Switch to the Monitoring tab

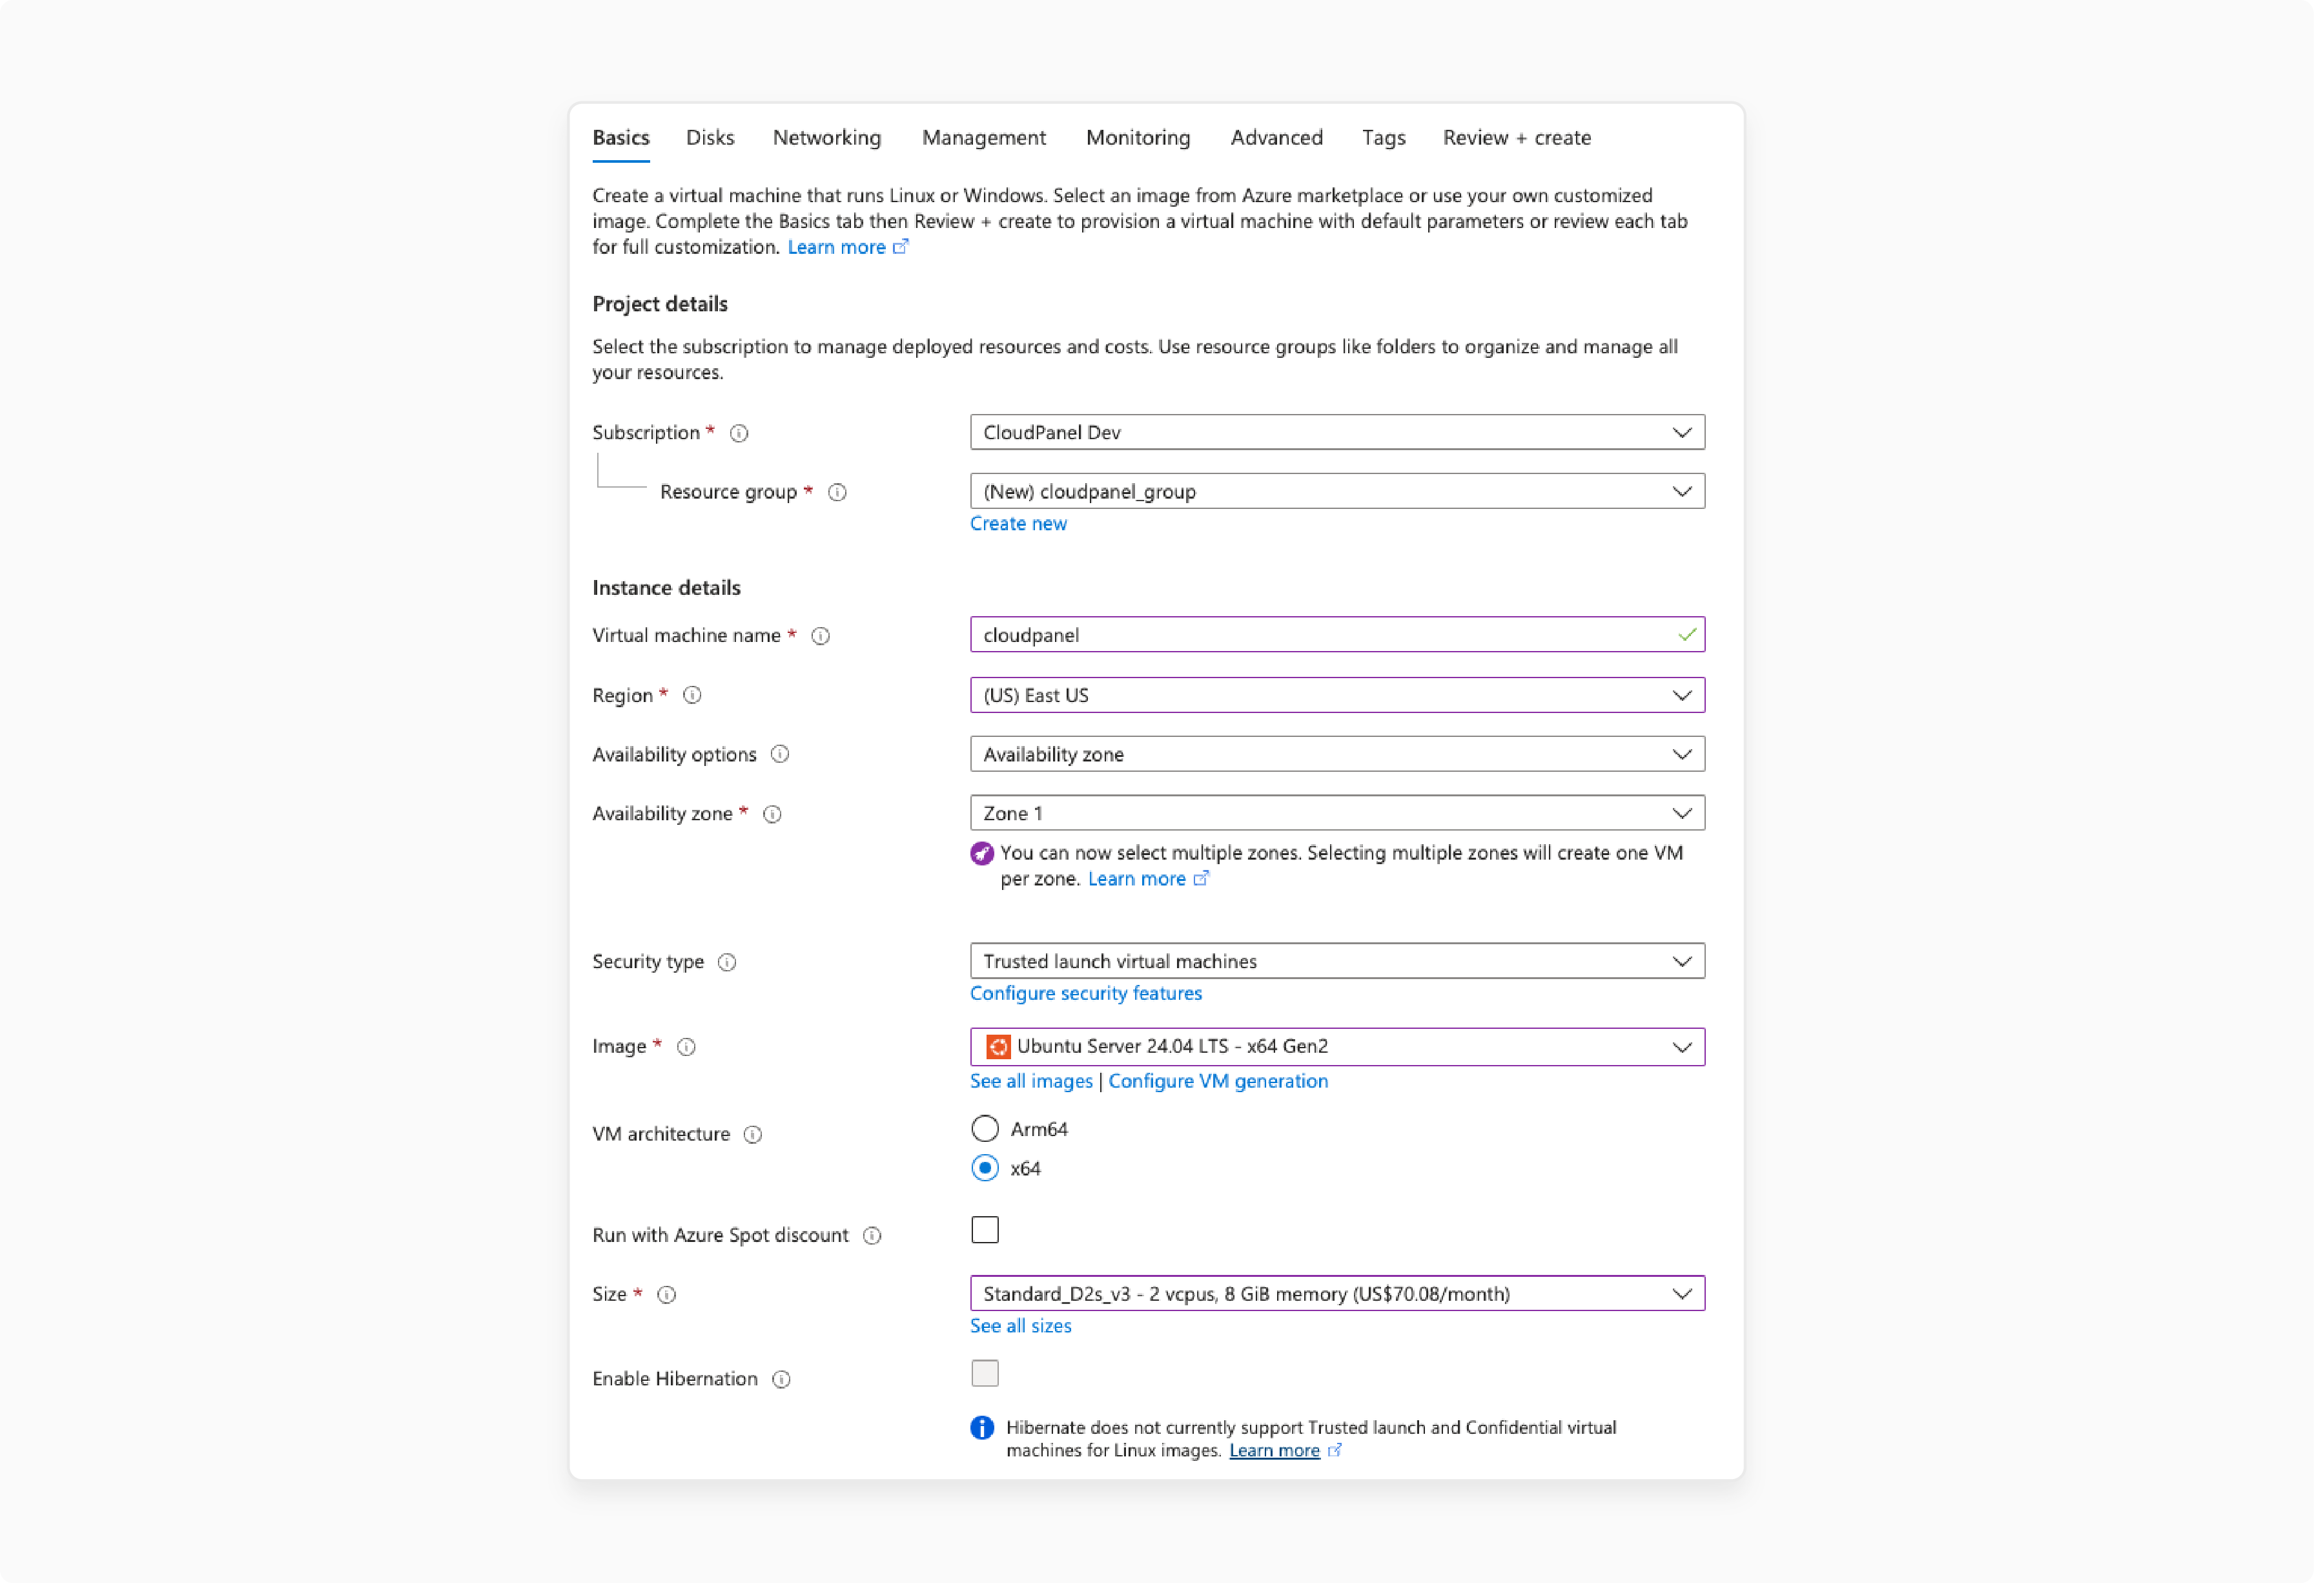click(x=1138, y=138)
